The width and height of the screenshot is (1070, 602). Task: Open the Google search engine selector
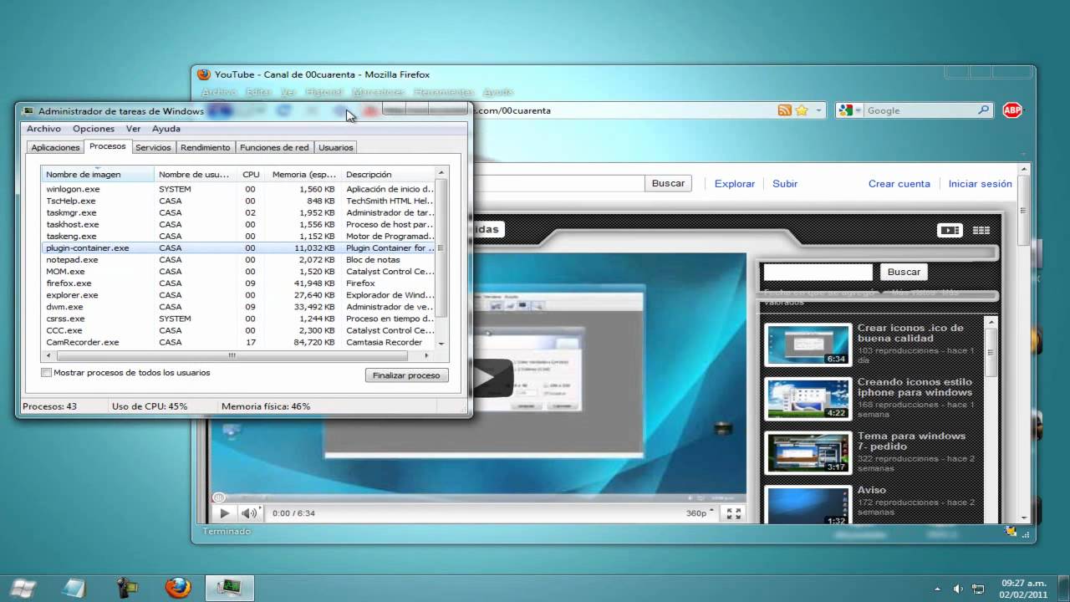tap(850, 110)
